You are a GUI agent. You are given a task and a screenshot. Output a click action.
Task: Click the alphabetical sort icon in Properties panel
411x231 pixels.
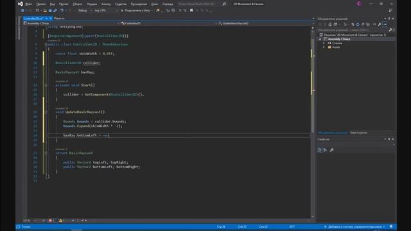pos(325,150)
